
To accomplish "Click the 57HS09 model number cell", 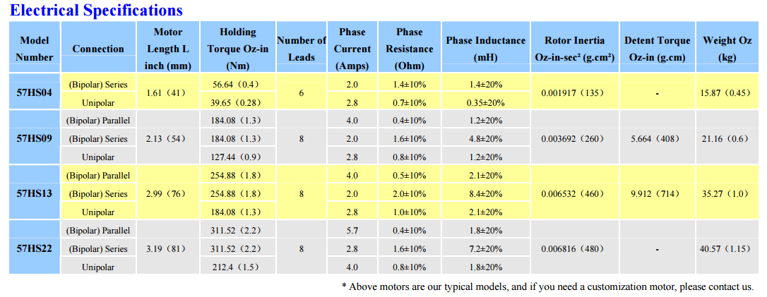I will pyautogui.click(x=35, y=138).
